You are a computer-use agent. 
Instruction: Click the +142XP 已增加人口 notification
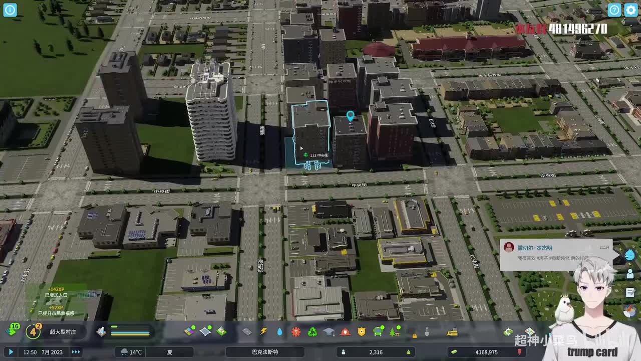[56, 292]
